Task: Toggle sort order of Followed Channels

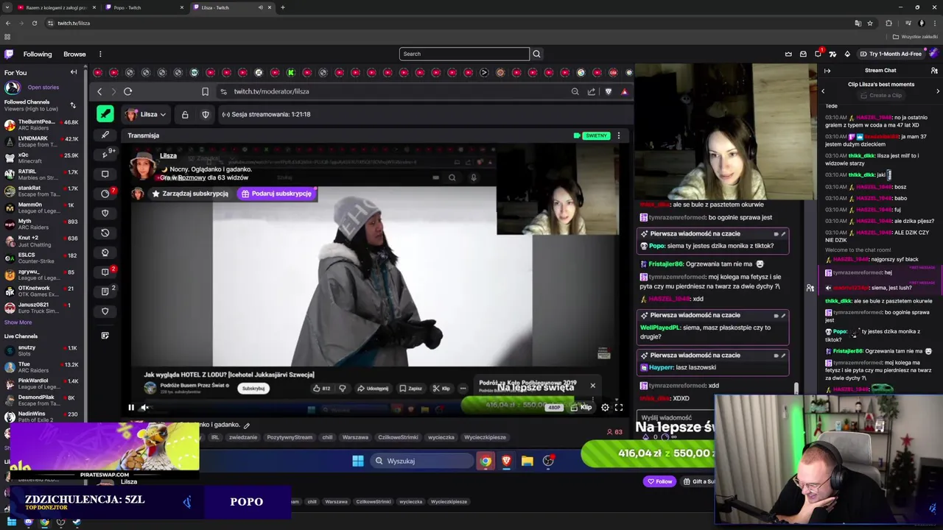Action: coord(73,105)
